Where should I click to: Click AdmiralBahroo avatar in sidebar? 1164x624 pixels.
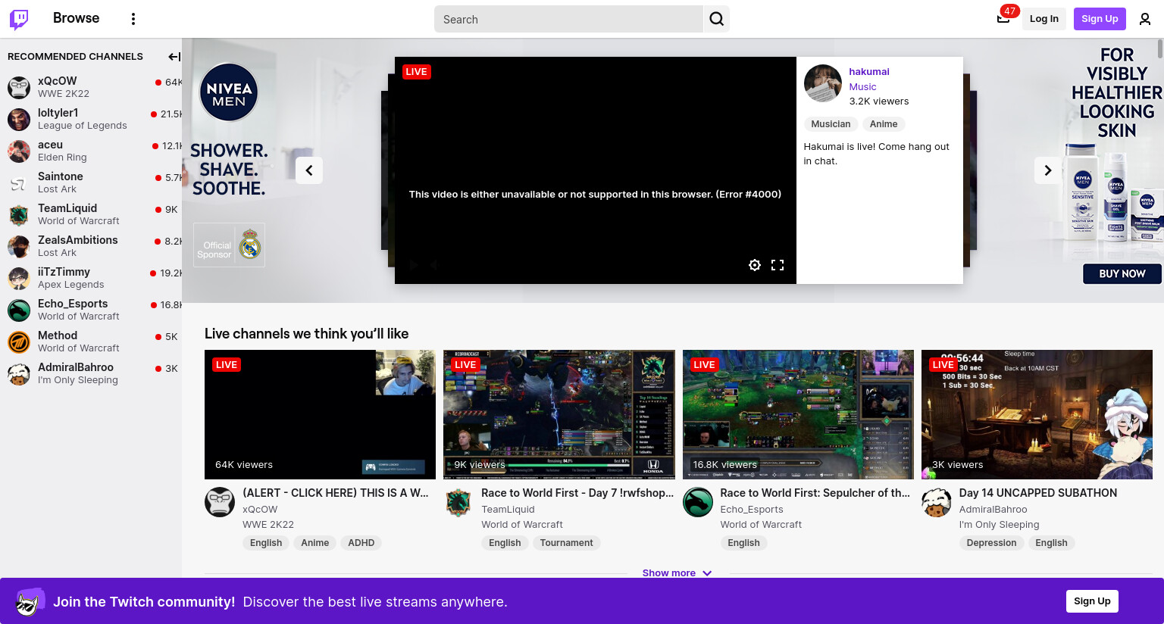tap(19, 373)
